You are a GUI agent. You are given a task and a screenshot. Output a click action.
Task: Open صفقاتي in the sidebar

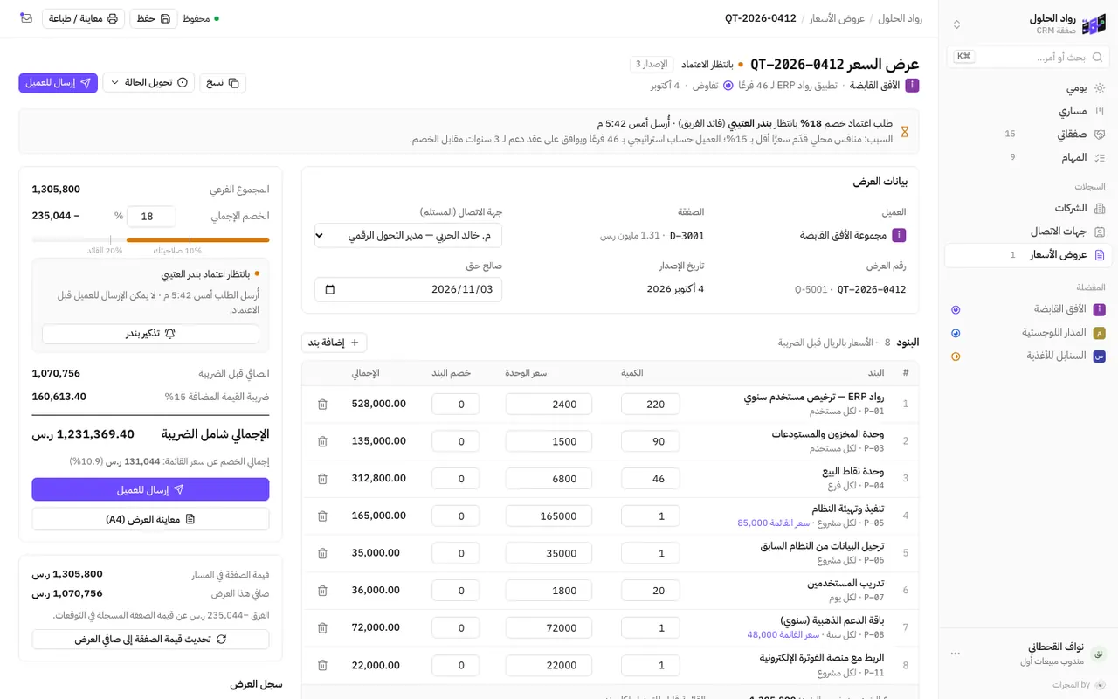click(1029, 135)
